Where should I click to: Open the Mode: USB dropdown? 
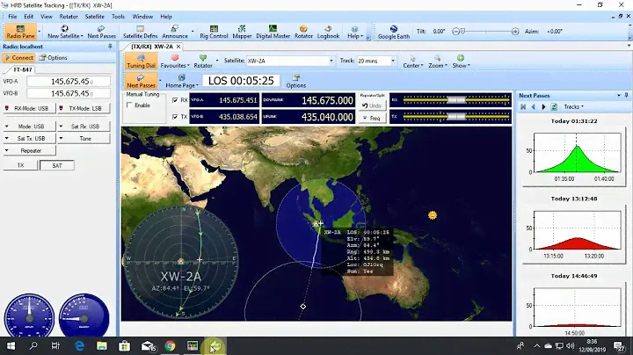[x=32, y=127]
